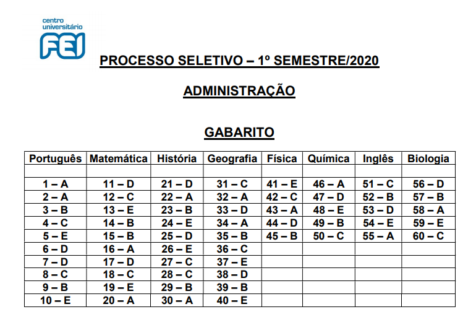Click the ADMINISTRAÇÃO title
The height and width of the screenshot is (330, 476).
click(x=239, y=90)
